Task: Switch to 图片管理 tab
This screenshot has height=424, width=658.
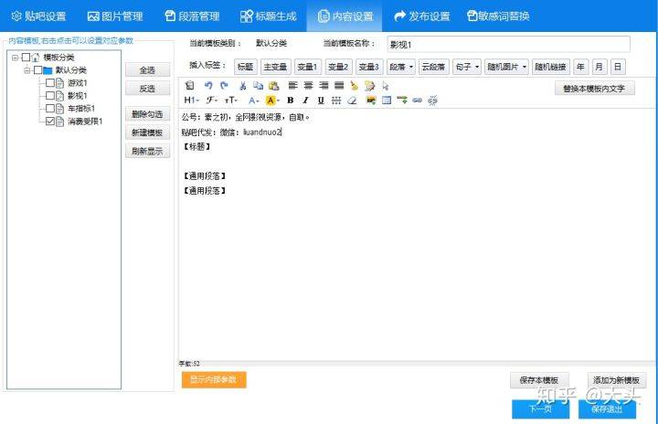Action: tap(115, 16)
